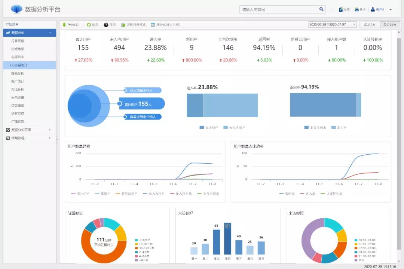The width and height of the screenshot is (404, 269).
Task: Click the 统计区域 toolbar button label
Action: click(168, 25)
